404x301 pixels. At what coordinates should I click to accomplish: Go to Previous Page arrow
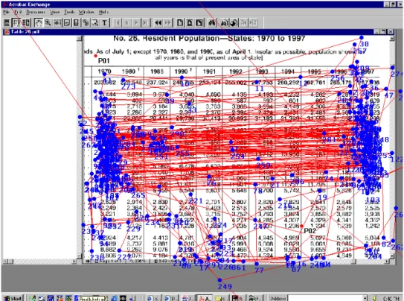[x=126, y=22]
